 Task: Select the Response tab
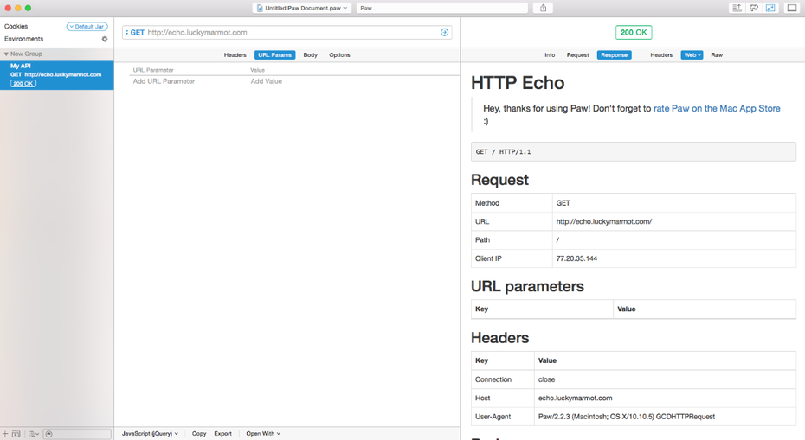point(614,54)
